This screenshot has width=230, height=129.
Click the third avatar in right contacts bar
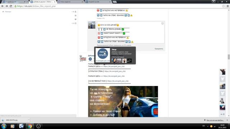tap(222, 86)
